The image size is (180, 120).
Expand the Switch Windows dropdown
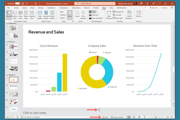pyautogui.click(x=129, y=15)
